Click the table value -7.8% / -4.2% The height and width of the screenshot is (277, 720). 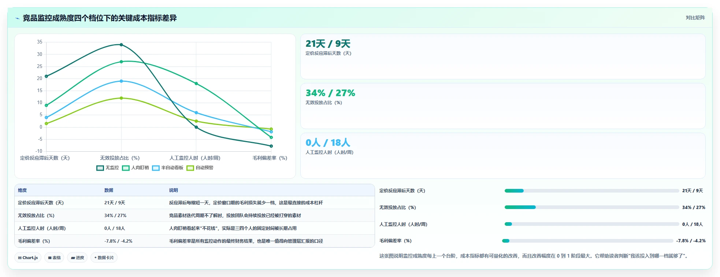pyautogui.click(x=118, y=241)
